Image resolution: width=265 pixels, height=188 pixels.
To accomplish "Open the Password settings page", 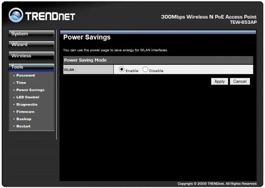I will coord(25,75).
